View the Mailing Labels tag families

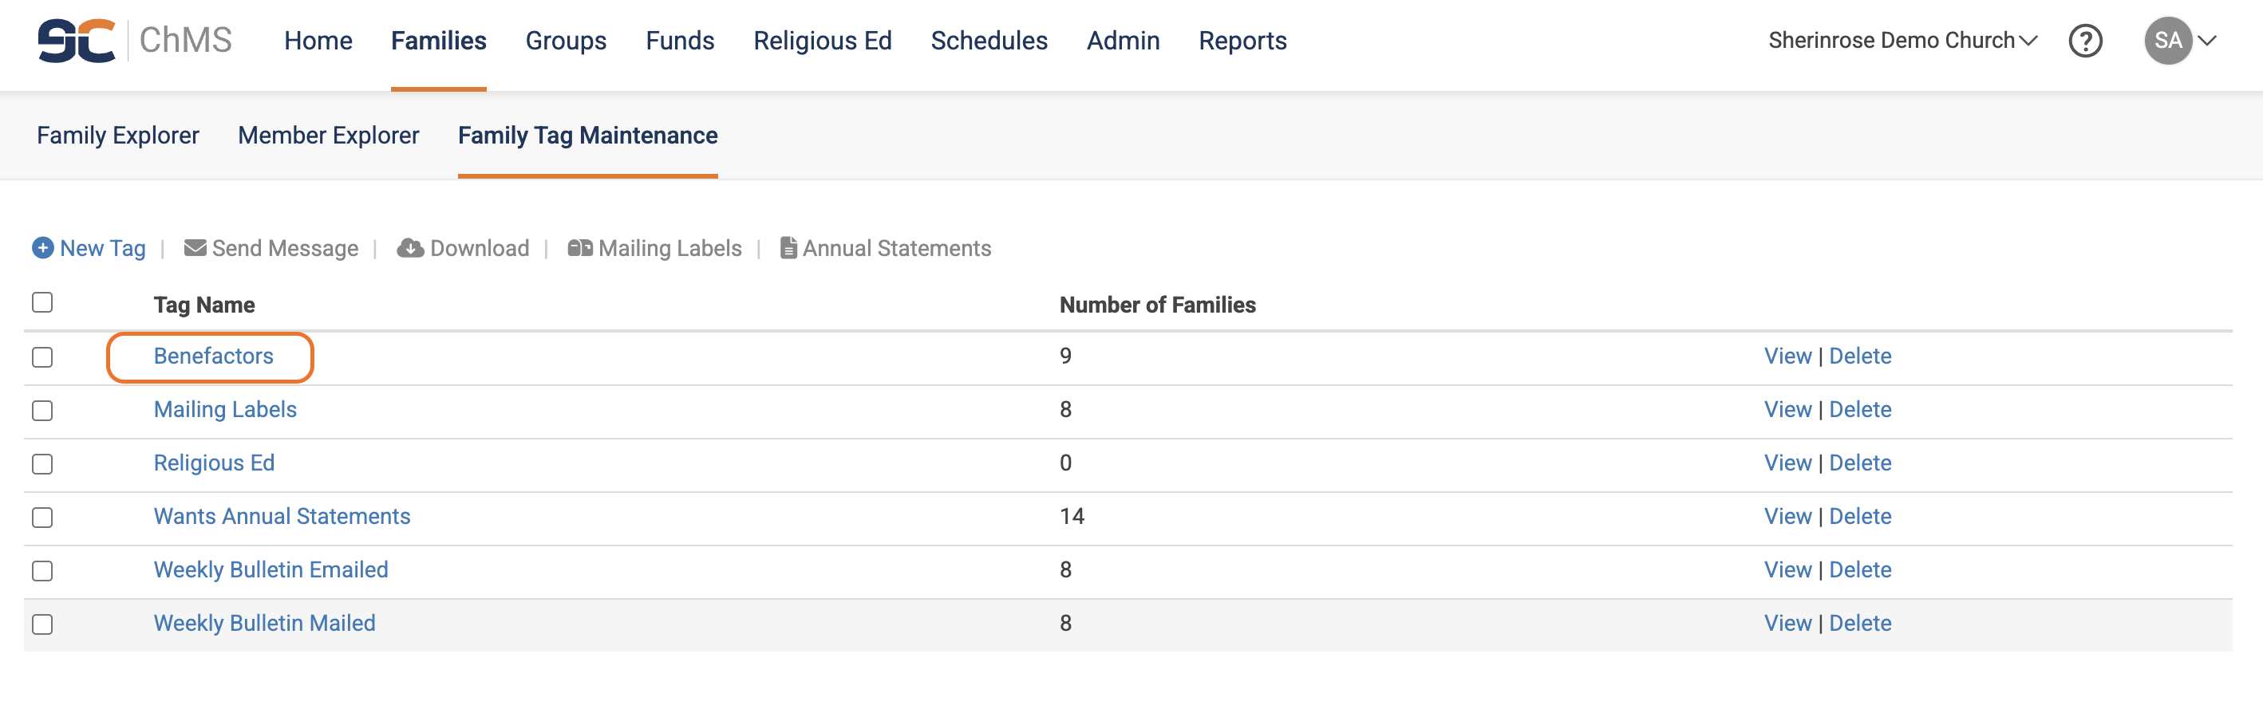(1787, 409)
